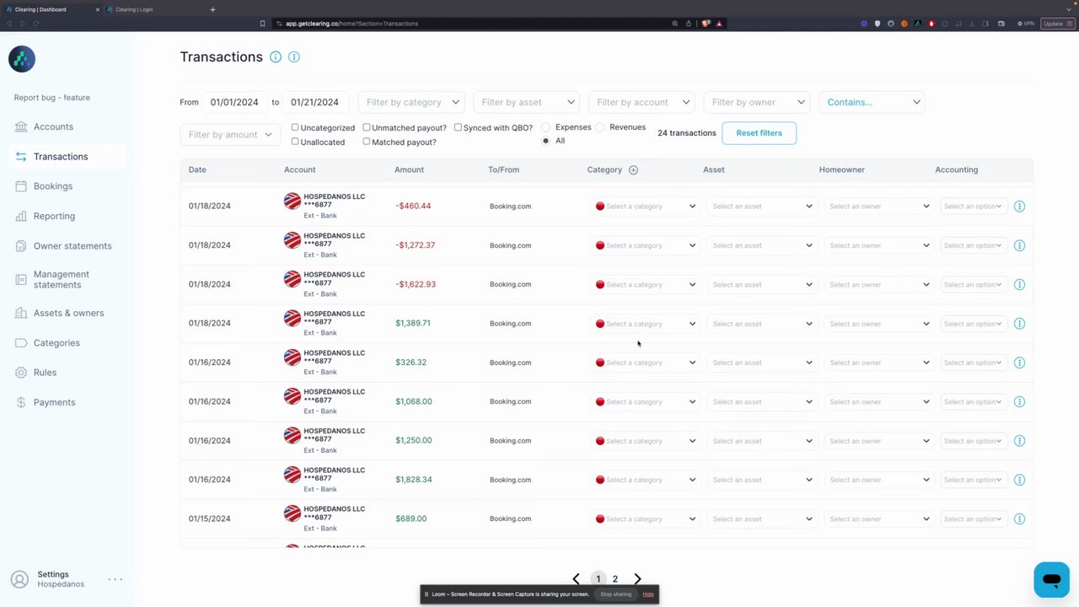Click the browser address bar
1079x607 pixels.
[x=472, y=24]
